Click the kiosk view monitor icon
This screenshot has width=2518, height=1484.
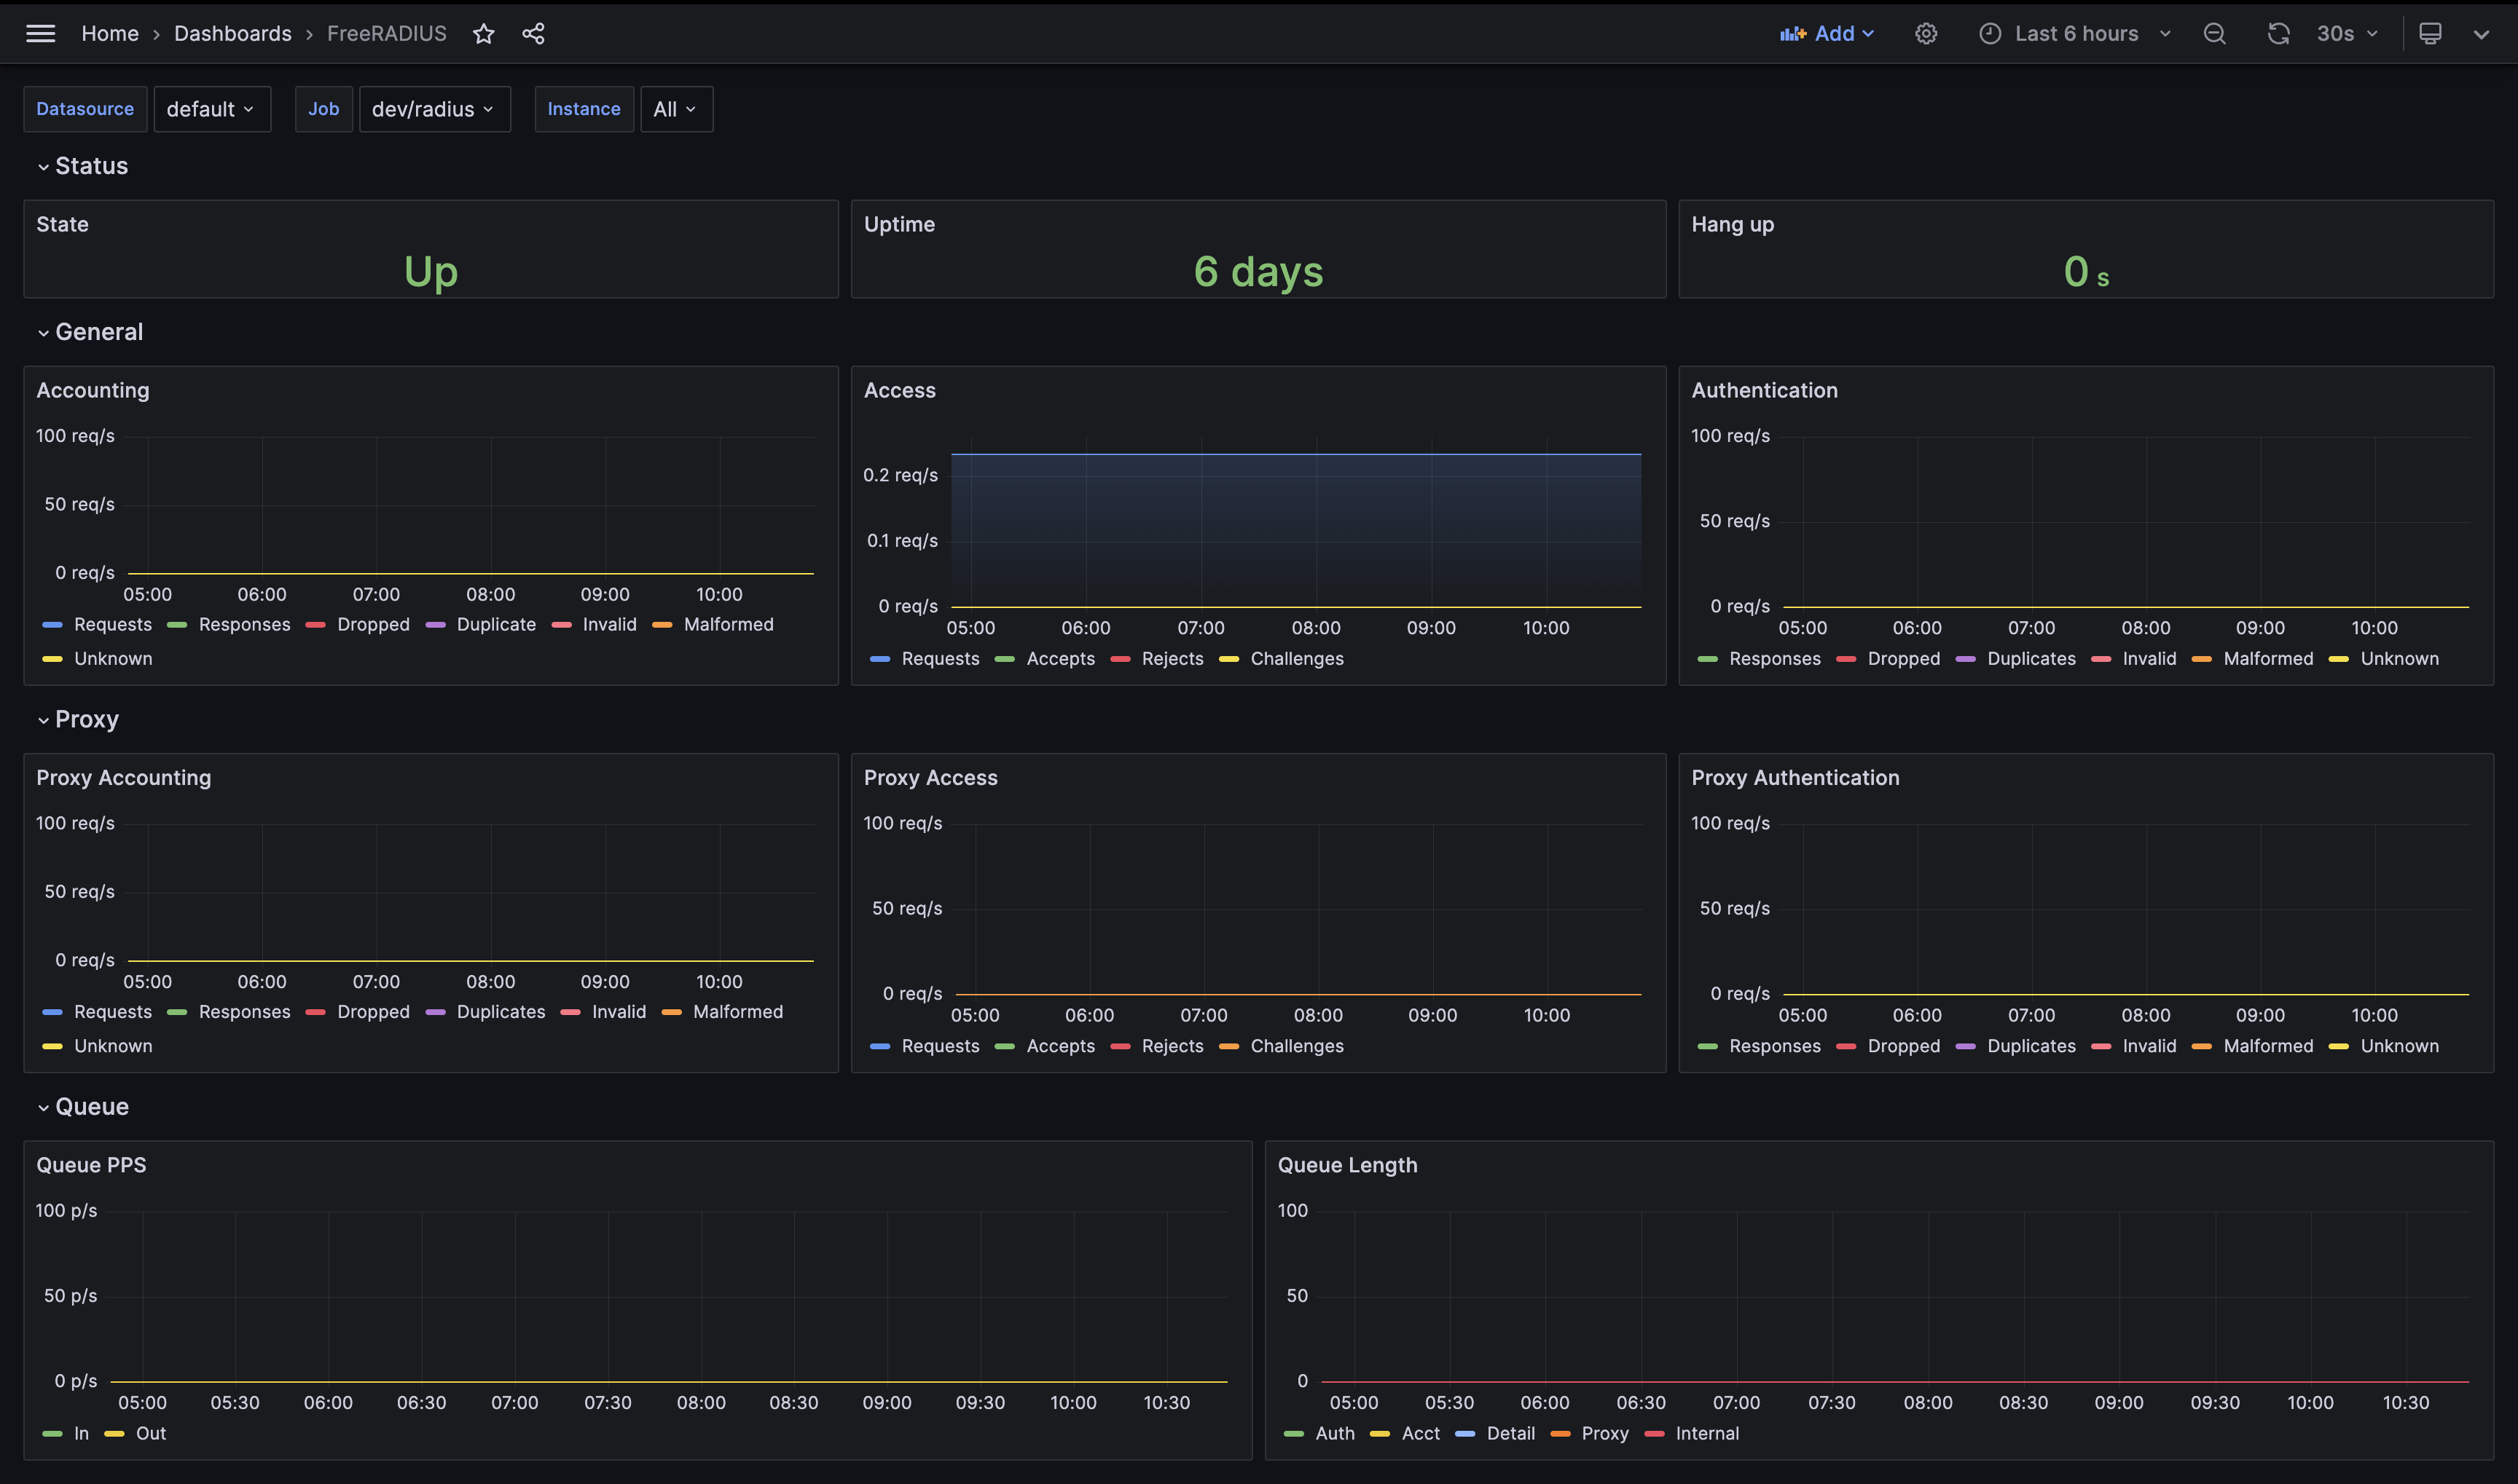coord(2430,34)
